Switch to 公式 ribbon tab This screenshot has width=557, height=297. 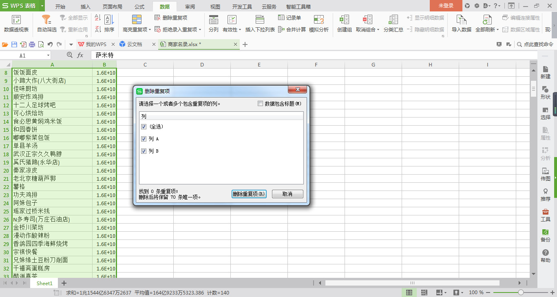[139, 7]
